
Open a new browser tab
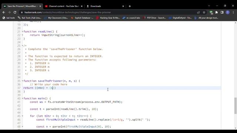tap(130, 6)
